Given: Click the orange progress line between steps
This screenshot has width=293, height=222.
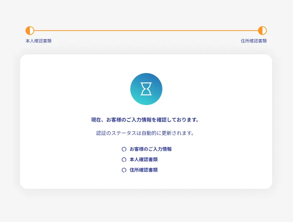Looking at the screenshot, I should click(x=146, y=31).
